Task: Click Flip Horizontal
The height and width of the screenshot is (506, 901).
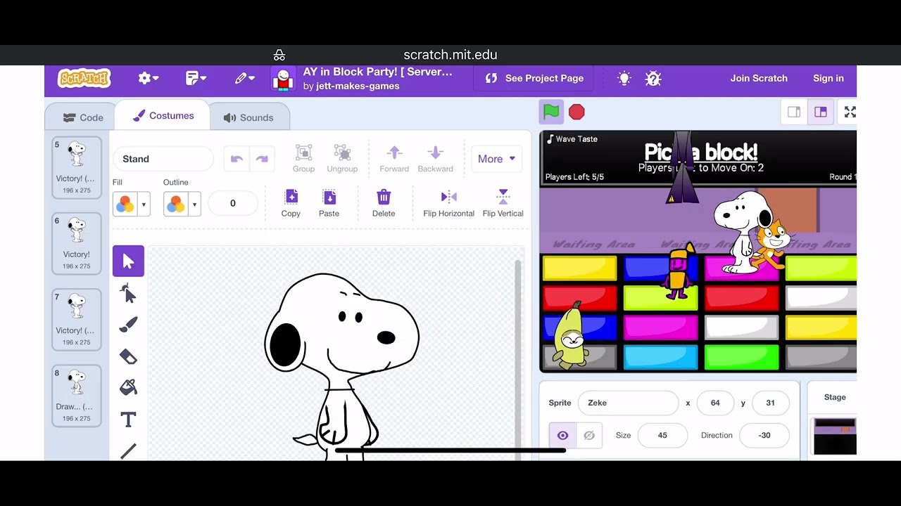Action: point(448,203)
